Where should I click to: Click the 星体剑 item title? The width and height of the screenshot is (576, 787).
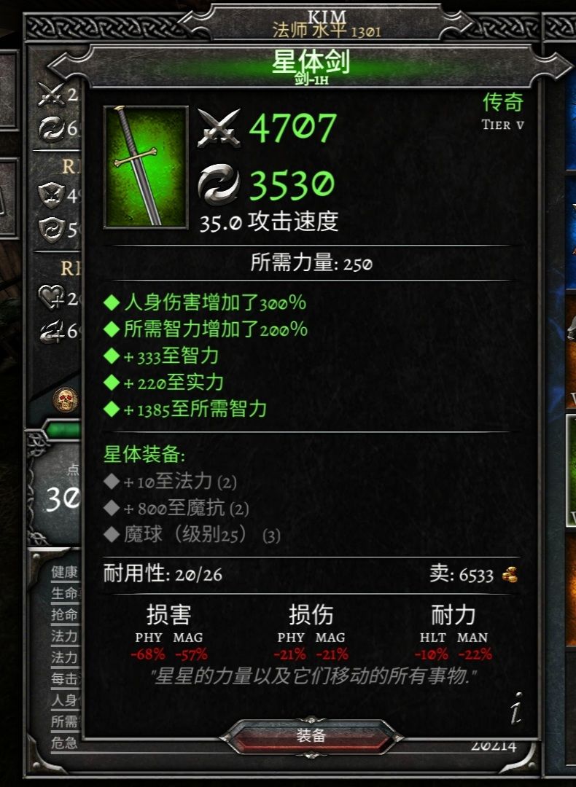click(311, 62)
